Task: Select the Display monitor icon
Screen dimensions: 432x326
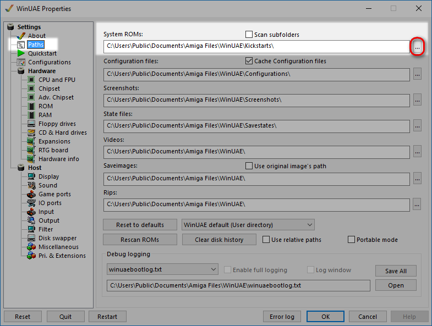Action: (31, 176)
